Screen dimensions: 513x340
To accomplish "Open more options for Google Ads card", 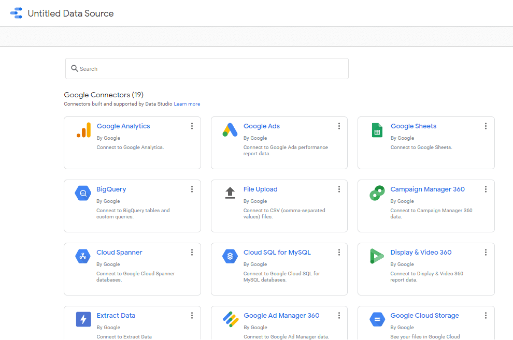I will click(339, 126).
